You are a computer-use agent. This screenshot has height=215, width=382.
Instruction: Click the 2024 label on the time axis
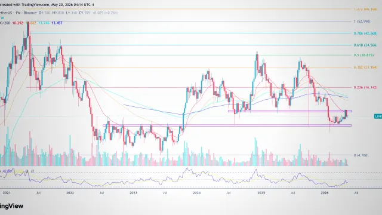pos(196,193)
